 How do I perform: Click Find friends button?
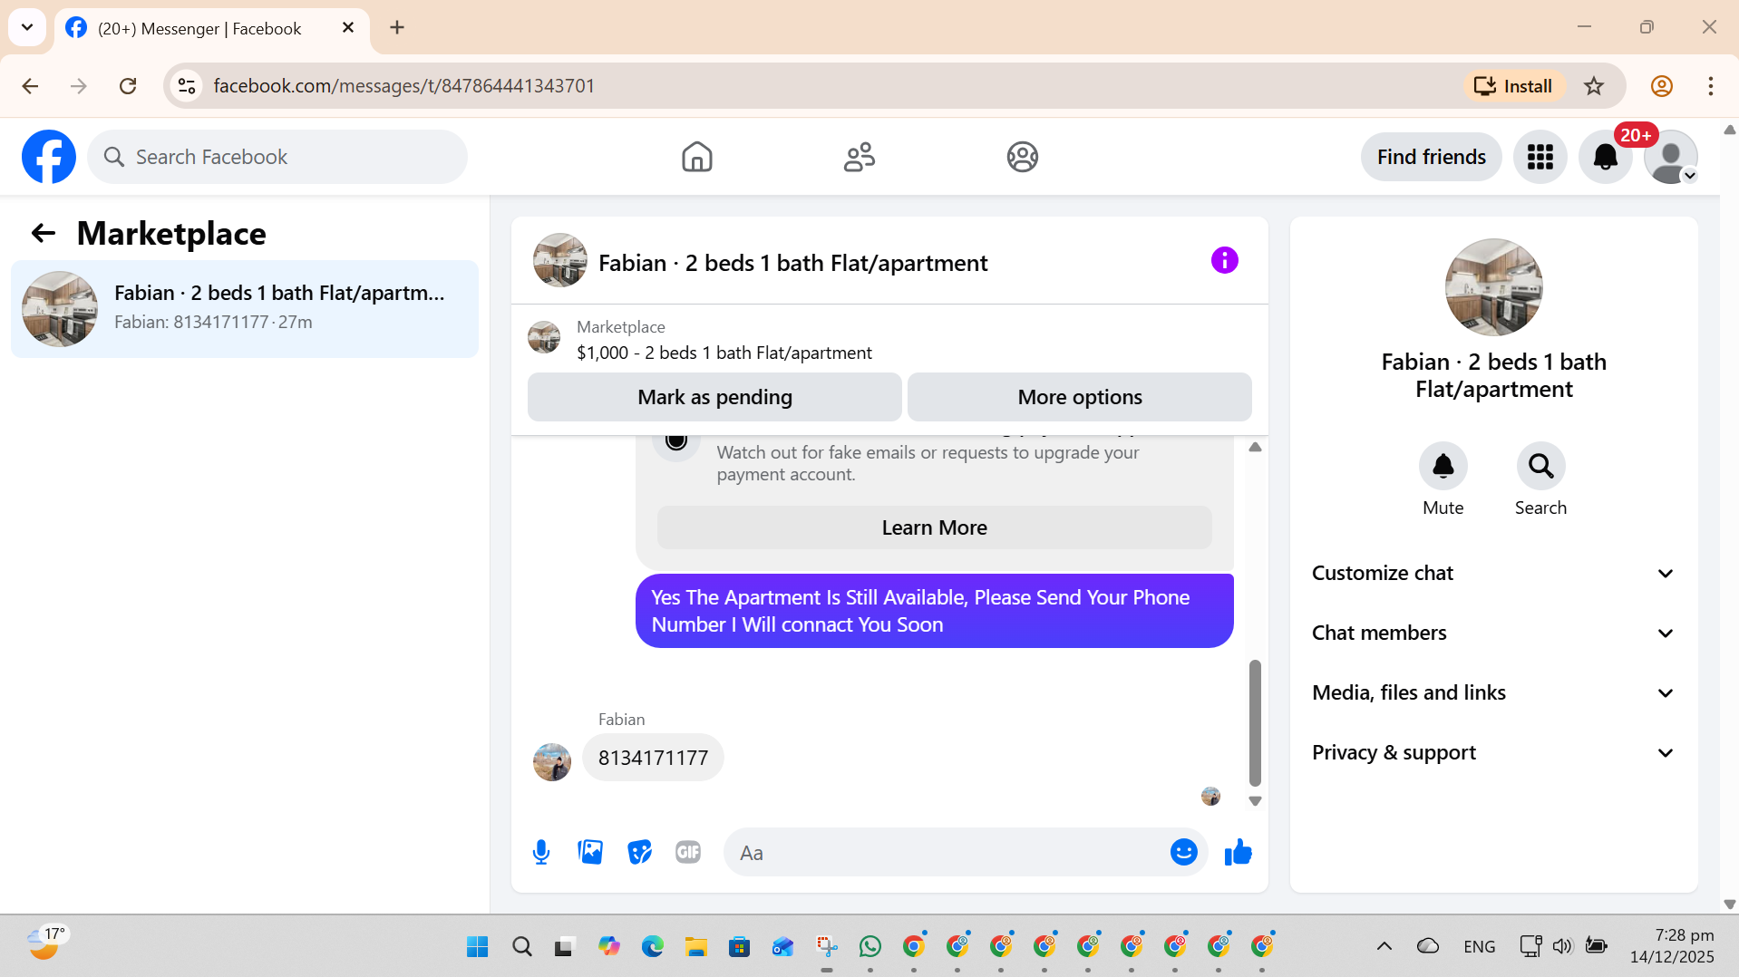pyautogui.click(x=1431, y=157)
